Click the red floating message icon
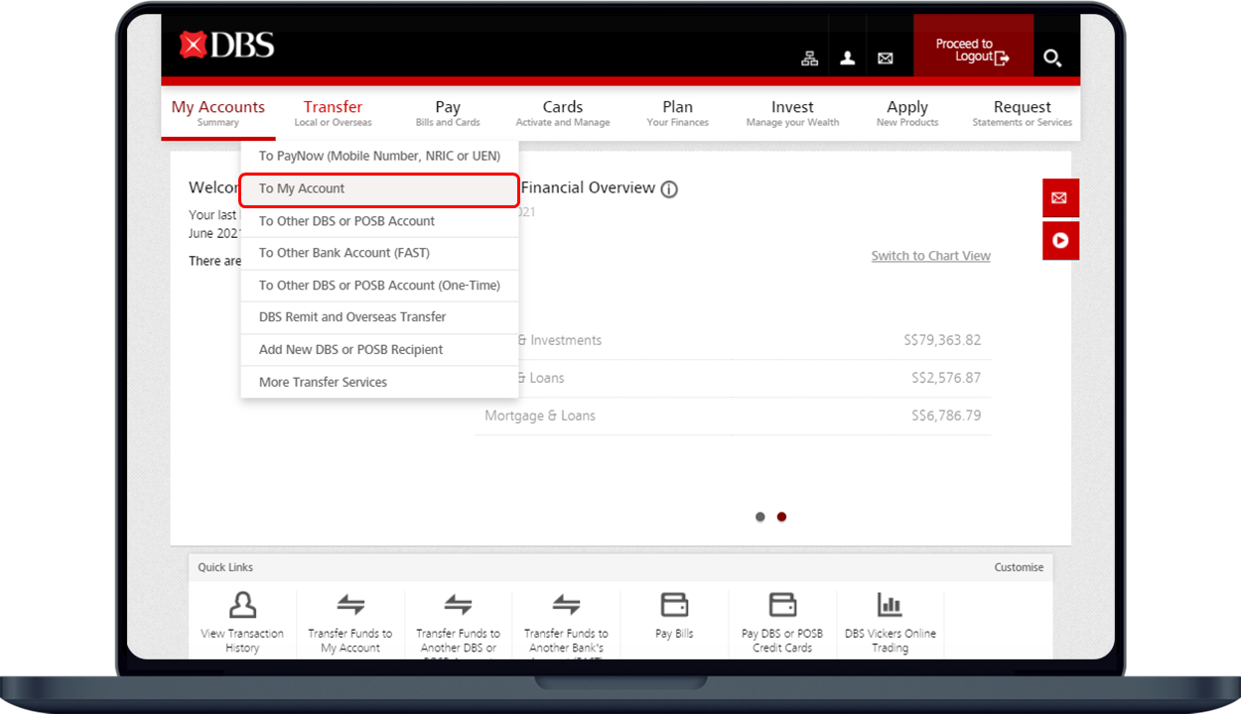Image resolution: width=1241 pixels, height=714 pixels. (x=1059, y=198)
